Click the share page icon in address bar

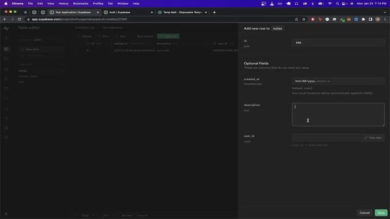click(x=297, y=19)
